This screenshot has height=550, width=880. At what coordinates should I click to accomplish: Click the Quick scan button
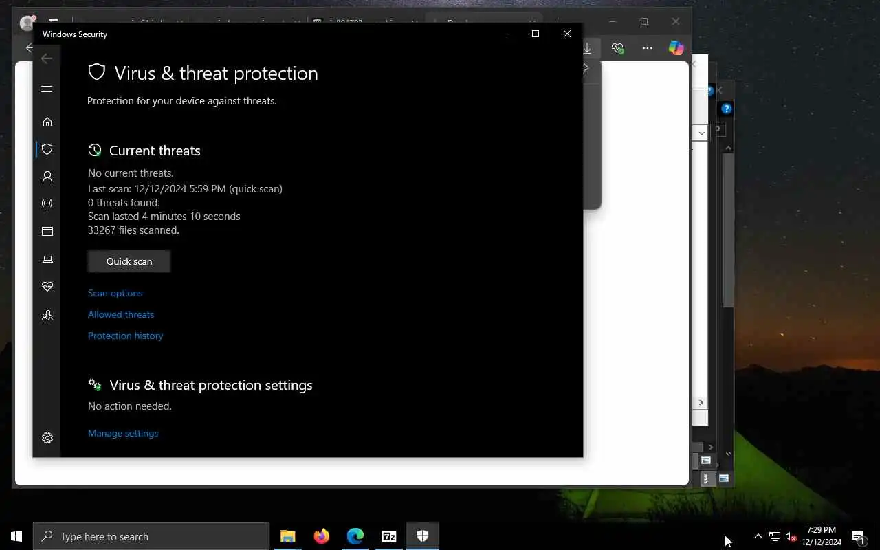(x=129, y=261)
